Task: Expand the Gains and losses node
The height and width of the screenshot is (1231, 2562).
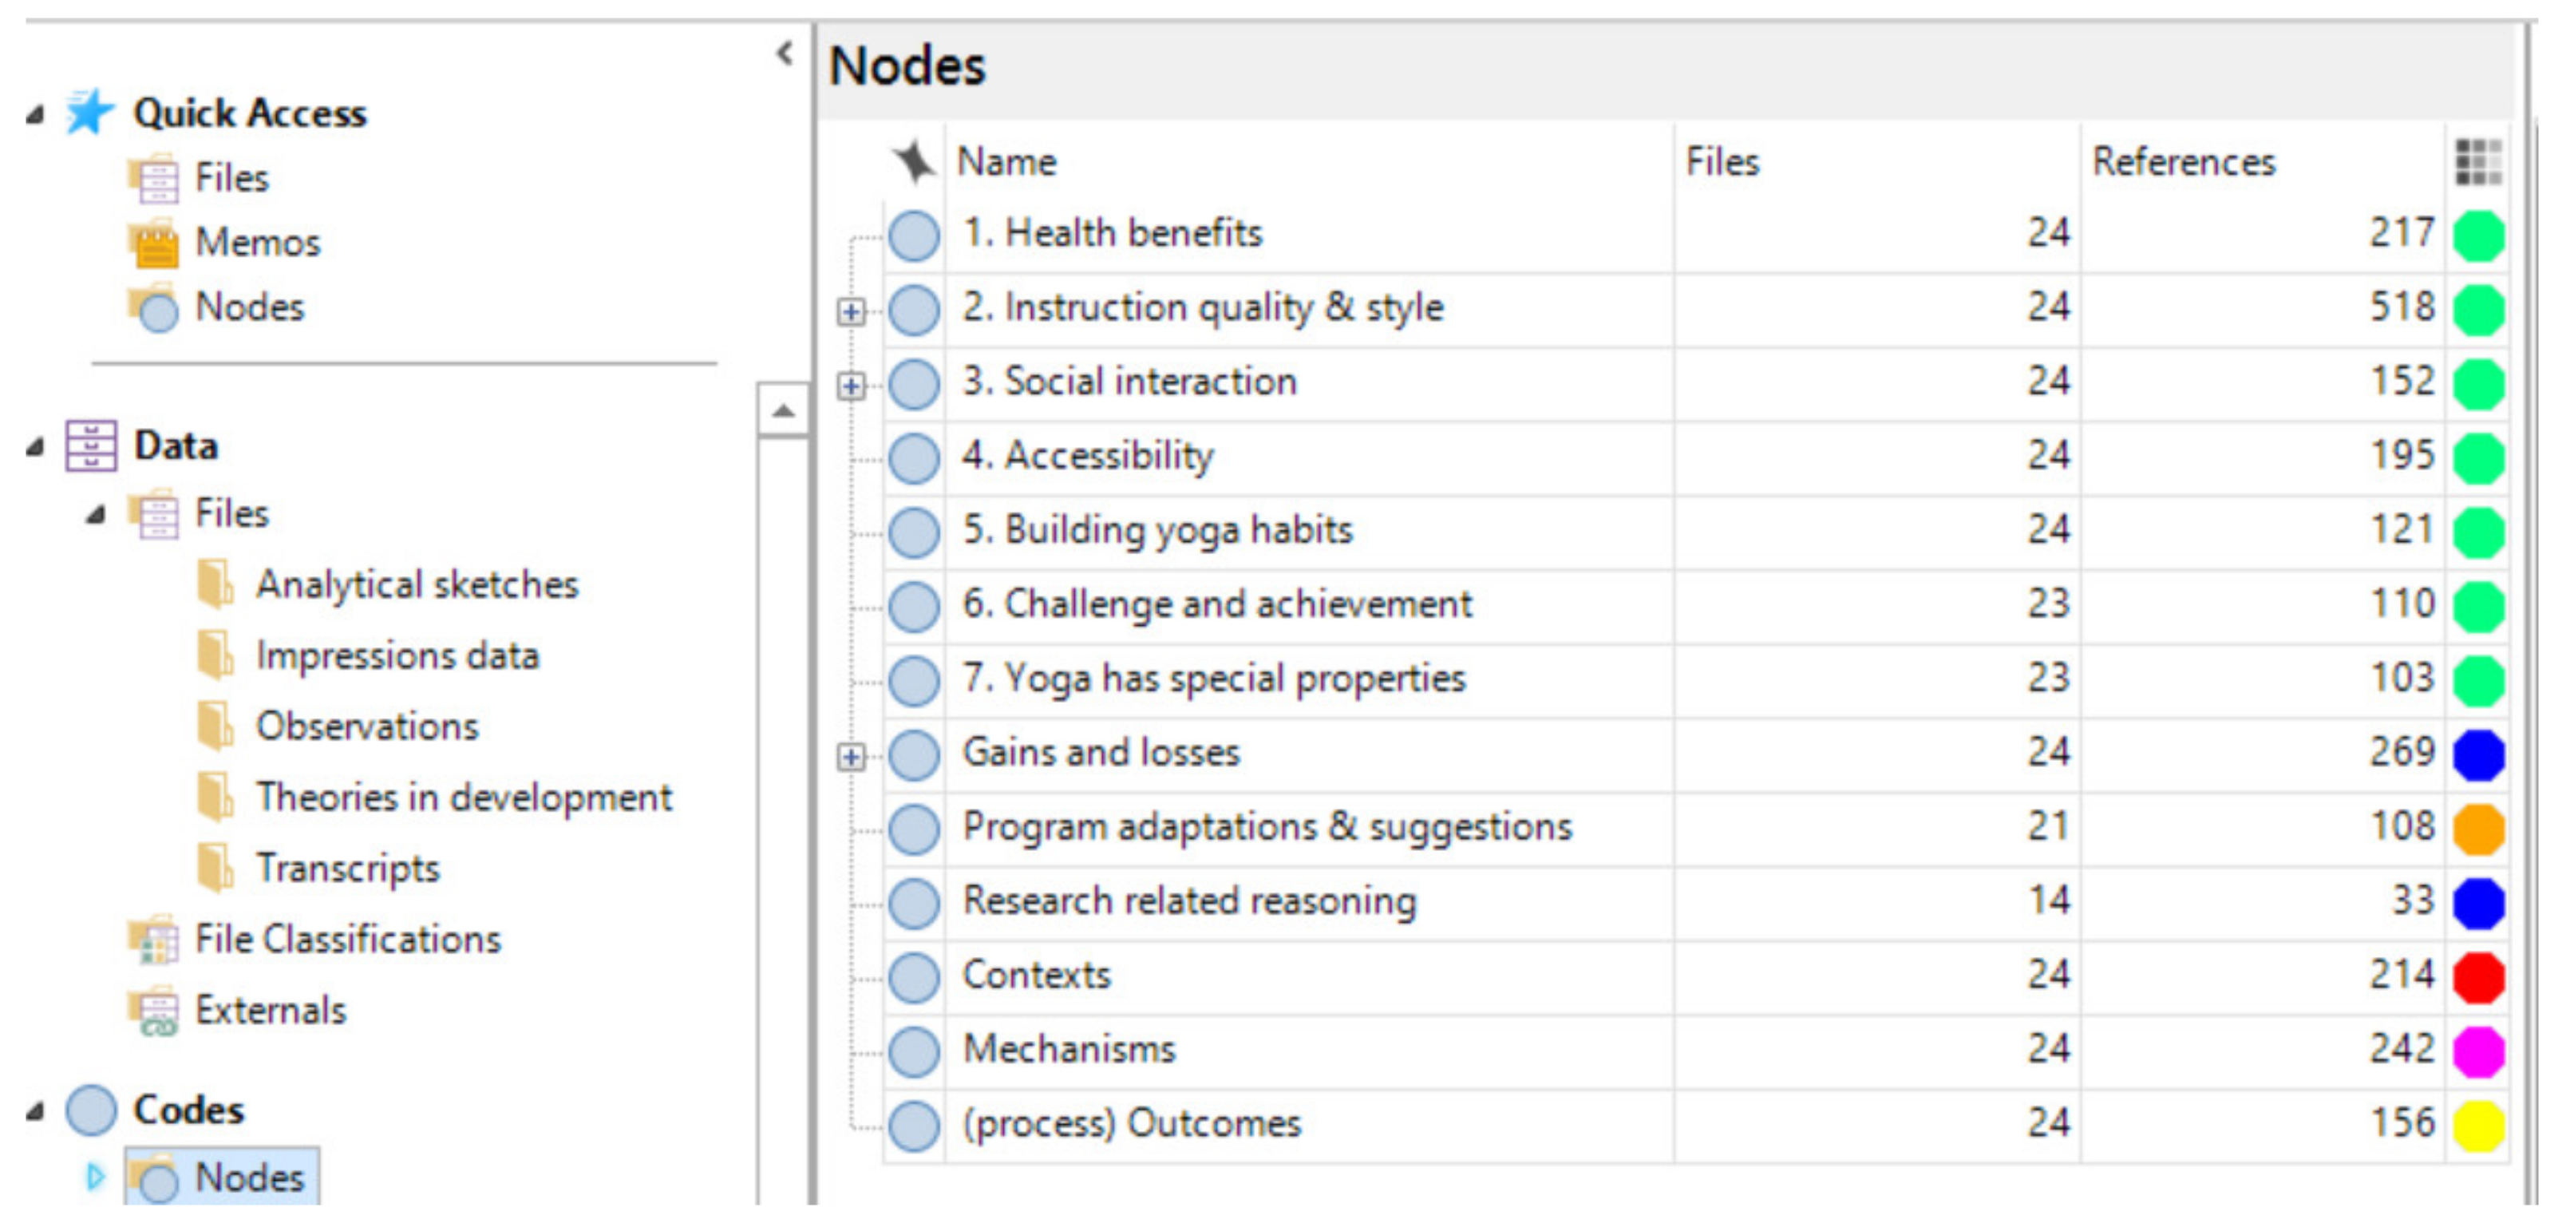Action: click(852, 758)
